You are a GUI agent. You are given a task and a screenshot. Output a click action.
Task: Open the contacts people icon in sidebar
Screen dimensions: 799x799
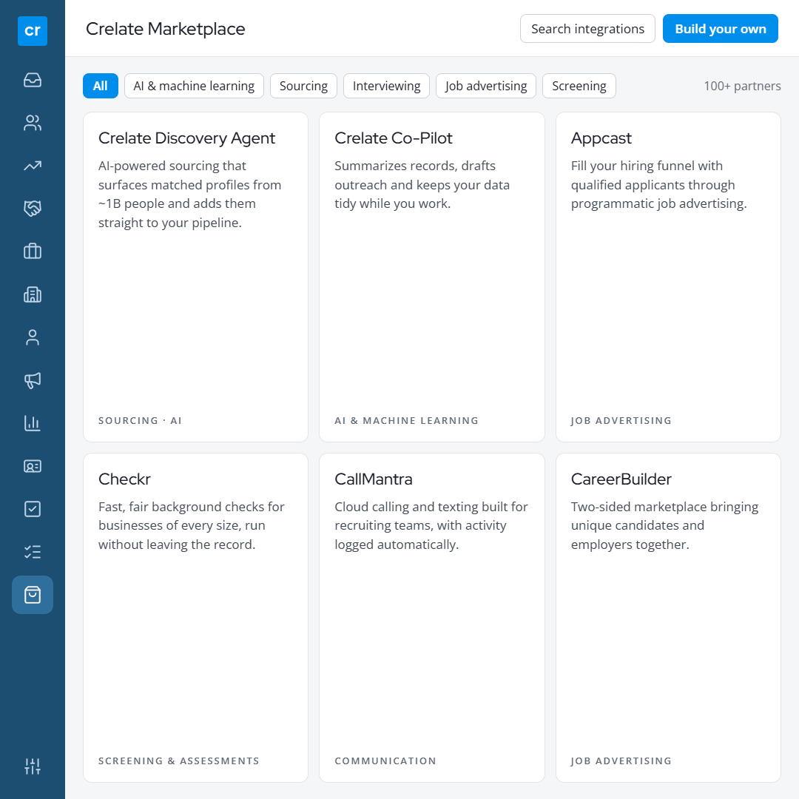[32, 123]
